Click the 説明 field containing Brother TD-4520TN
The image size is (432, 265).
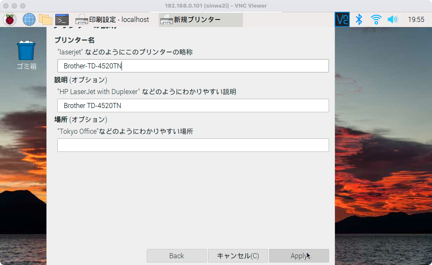pos(193,105)
